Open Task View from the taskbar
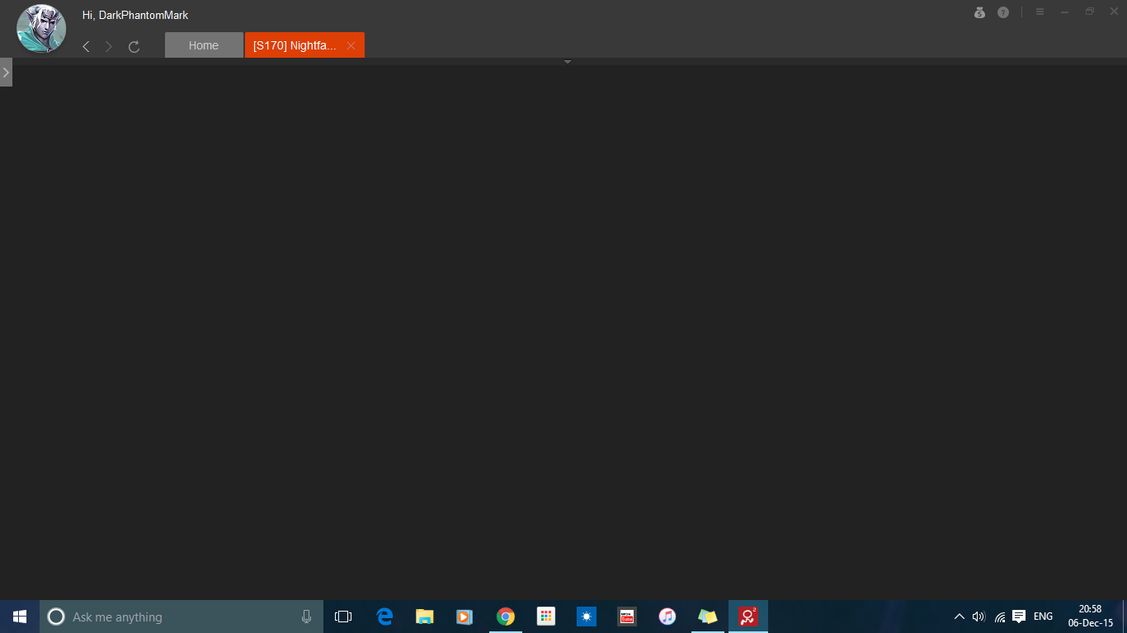This screenshot has width=1127, height=633. 343,617
